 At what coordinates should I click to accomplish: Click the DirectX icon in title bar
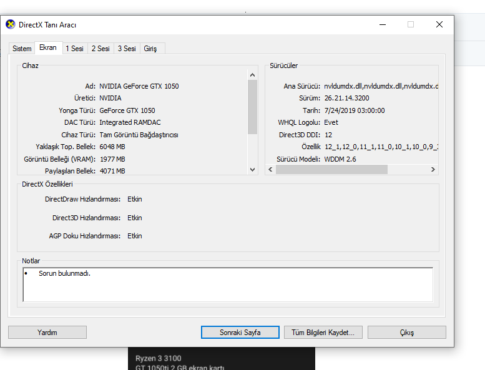(x=10, y=24)
